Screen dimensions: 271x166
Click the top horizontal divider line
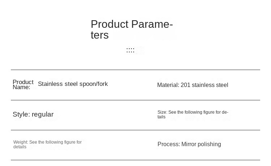coord(135,70)
